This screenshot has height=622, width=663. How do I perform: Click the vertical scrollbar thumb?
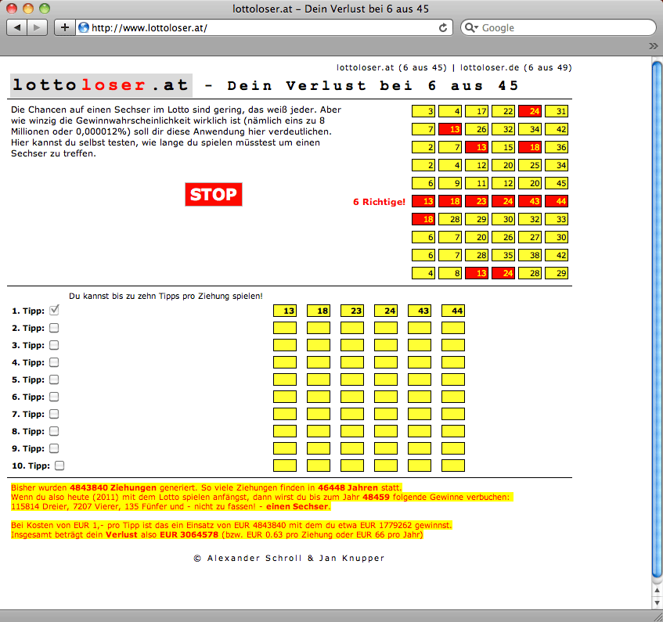click(657, 321)
